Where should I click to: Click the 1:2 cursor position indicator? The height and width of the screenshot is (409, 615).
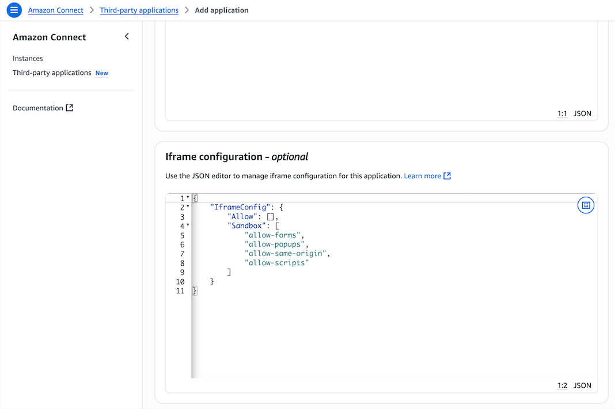(x=562, y=385)
